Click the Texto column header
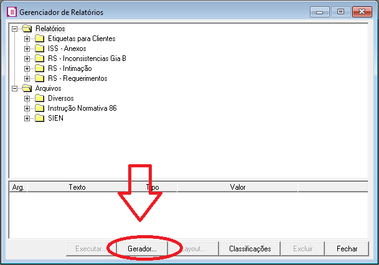 coord(77,187)
